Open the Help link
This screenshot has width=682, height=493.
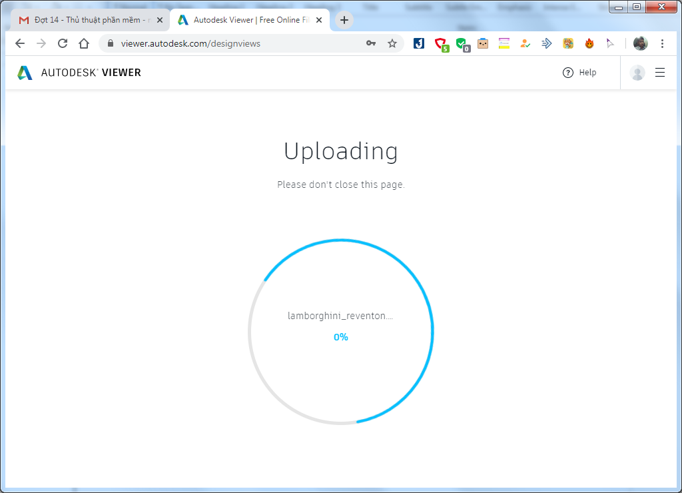coord(579,73)
